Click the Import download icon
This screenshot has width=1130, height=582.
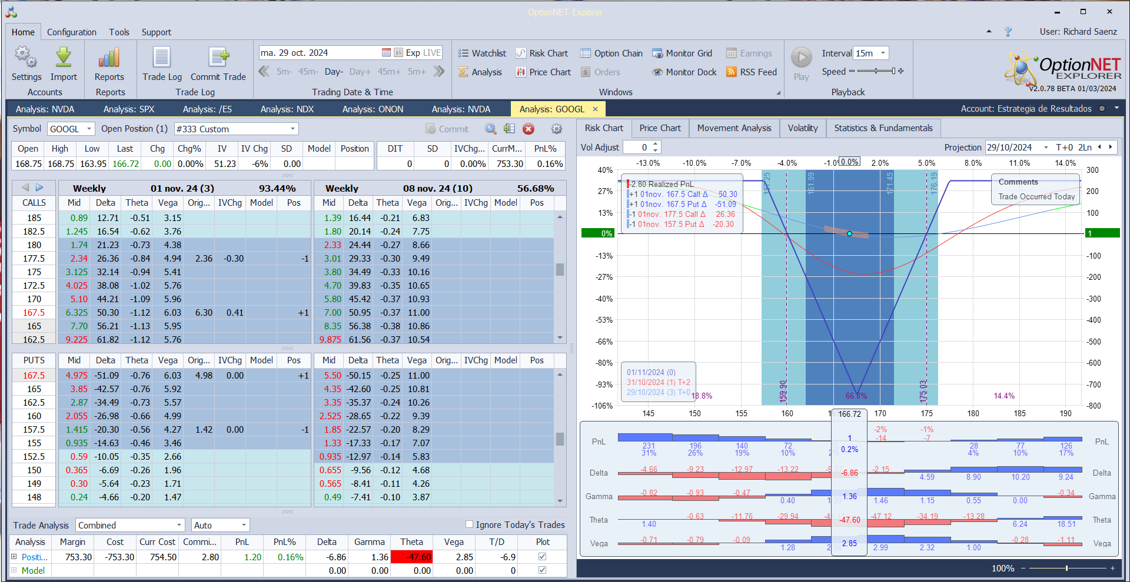[x=64, y=58]
